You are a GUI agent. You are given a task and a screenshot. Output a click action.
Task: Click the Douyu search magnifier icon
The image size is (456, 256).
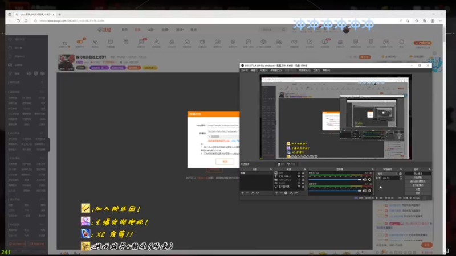(283, 30)
